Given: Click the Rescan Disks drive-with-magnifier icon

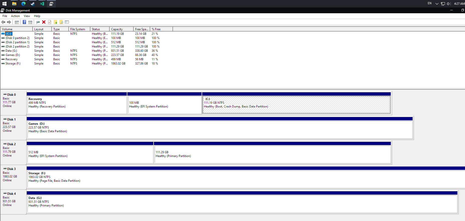Looking at the screenshot, I should [x=38, y=22].
